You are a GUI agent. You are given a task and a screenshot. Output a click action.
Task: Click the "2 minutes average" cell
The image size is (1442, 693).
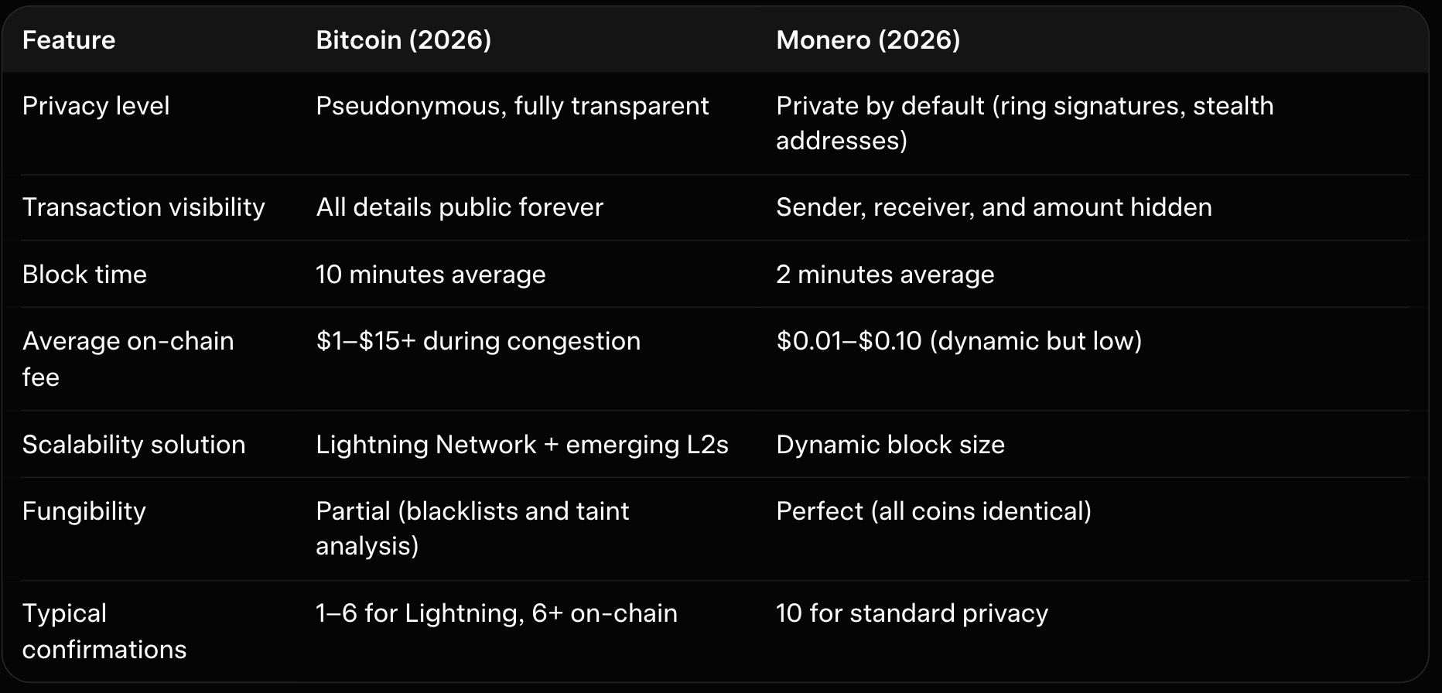pos(885,275)
